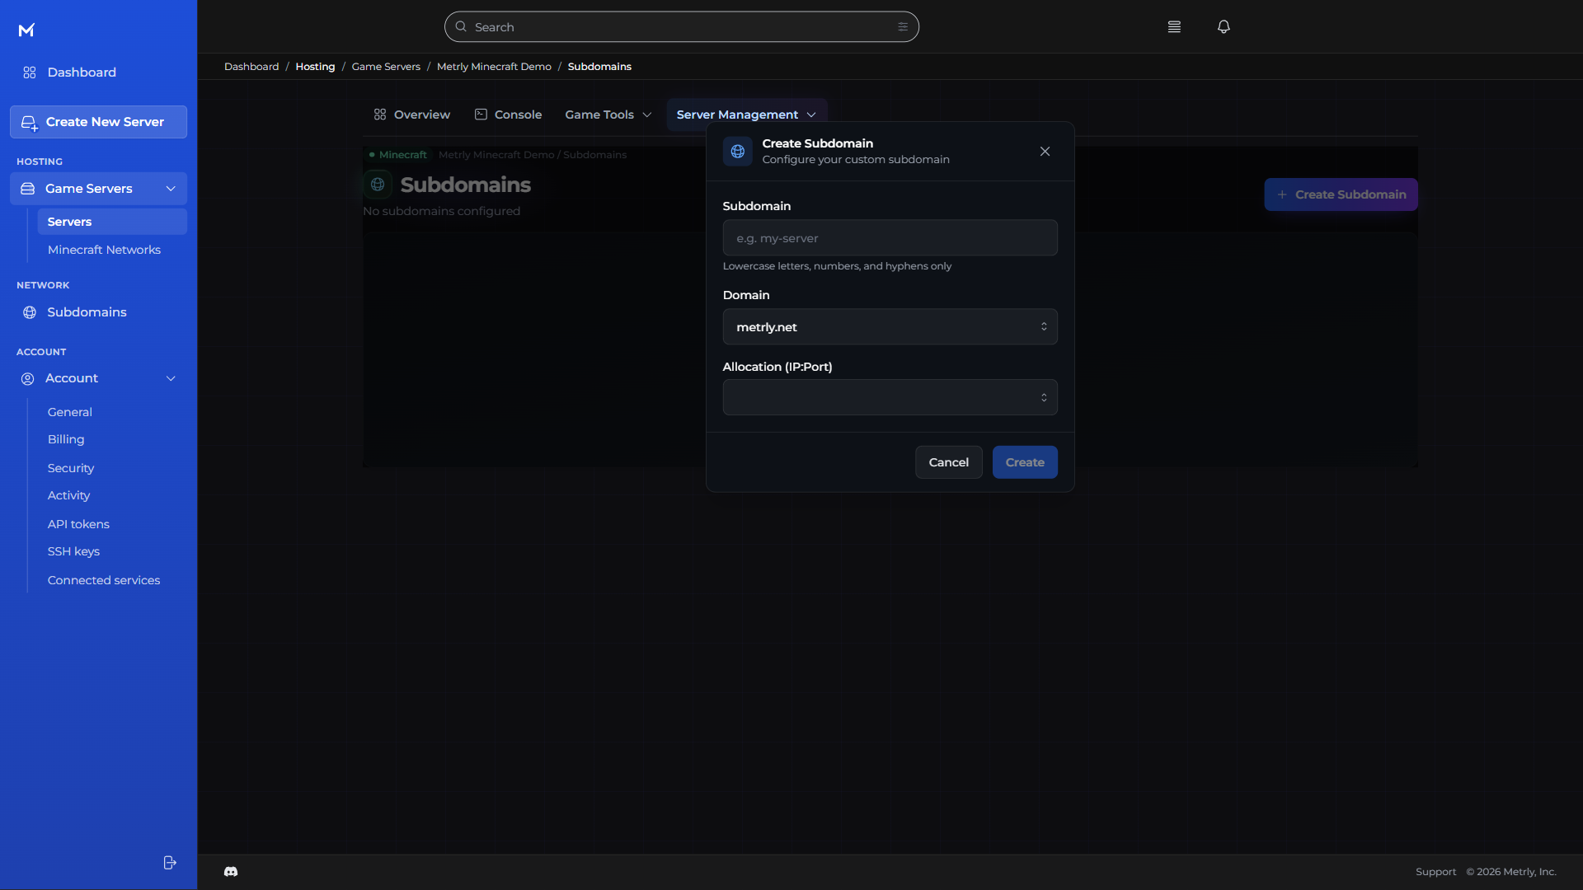1583x890 pixels.
Task: Click the Create button in dialog
Action: (1025, 462)
